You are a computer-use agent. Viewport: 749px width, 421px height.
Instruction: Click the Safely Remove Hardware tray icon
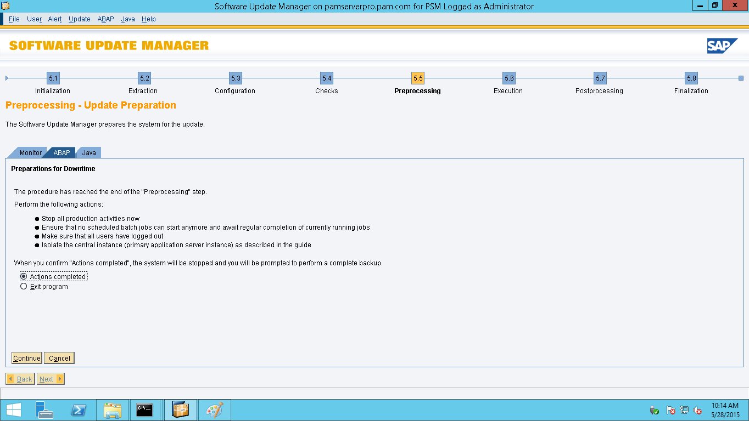pyautogui.click(x=653, y=410)
